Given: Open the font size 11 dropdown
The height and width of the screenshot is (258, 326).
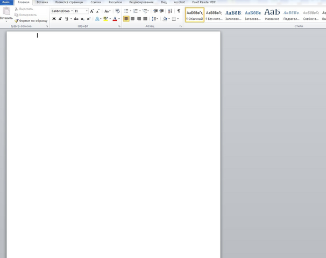Looking at the screenshot, I should tap(87, 11).
